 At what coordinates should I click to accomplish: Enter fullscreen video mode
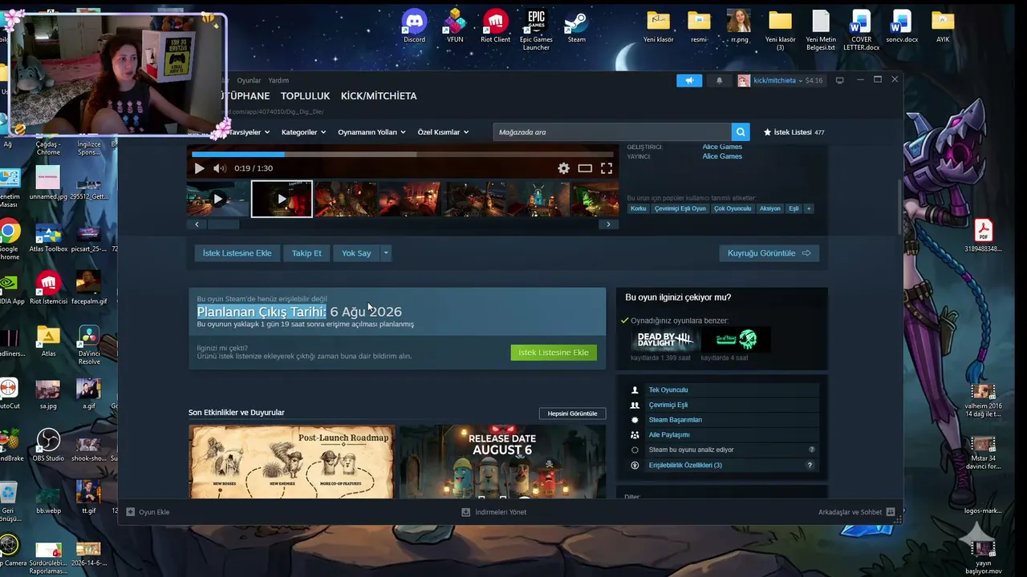607,168
